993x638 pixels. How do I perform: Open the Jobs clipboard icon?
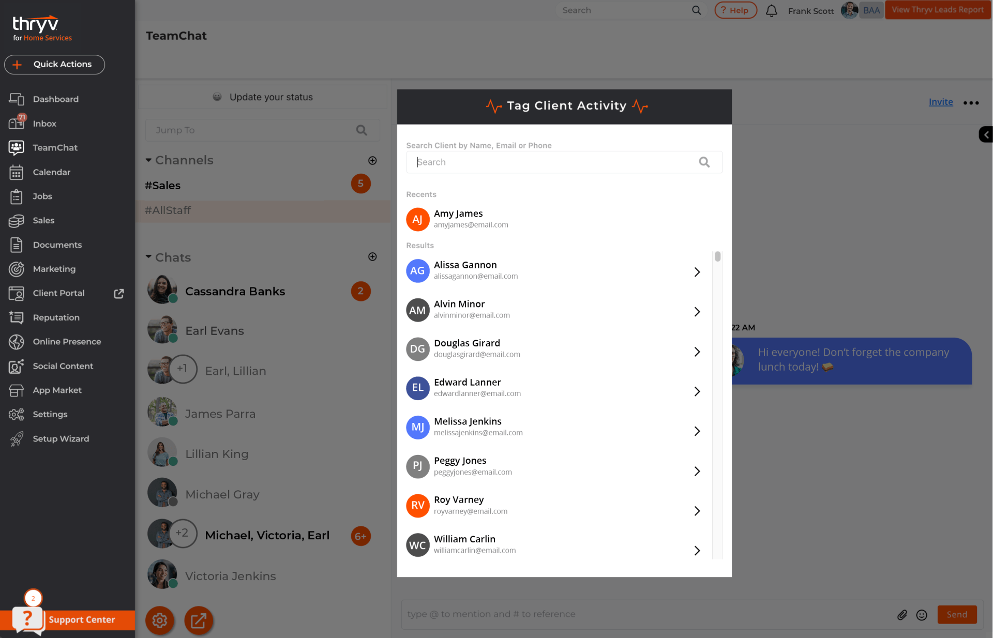click(x=17, y=196)
